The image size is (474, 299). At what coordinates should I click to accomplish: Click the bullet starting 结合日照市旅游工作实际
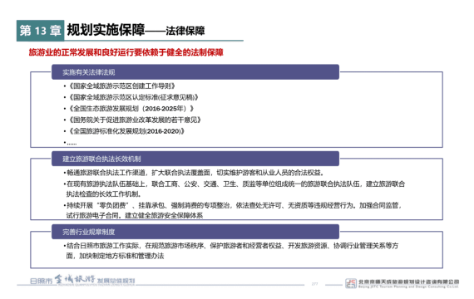pyautogui.click(x=231, y=251)
